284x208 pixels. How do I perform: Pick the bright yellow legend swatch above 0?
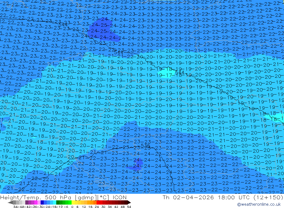pos(73,203)
